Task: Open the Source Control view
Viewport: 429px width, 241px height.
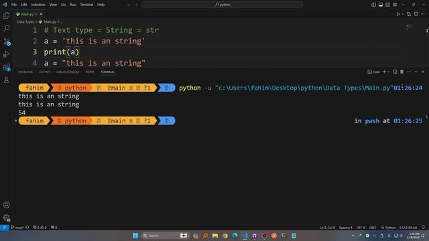Action: (7, 42)
